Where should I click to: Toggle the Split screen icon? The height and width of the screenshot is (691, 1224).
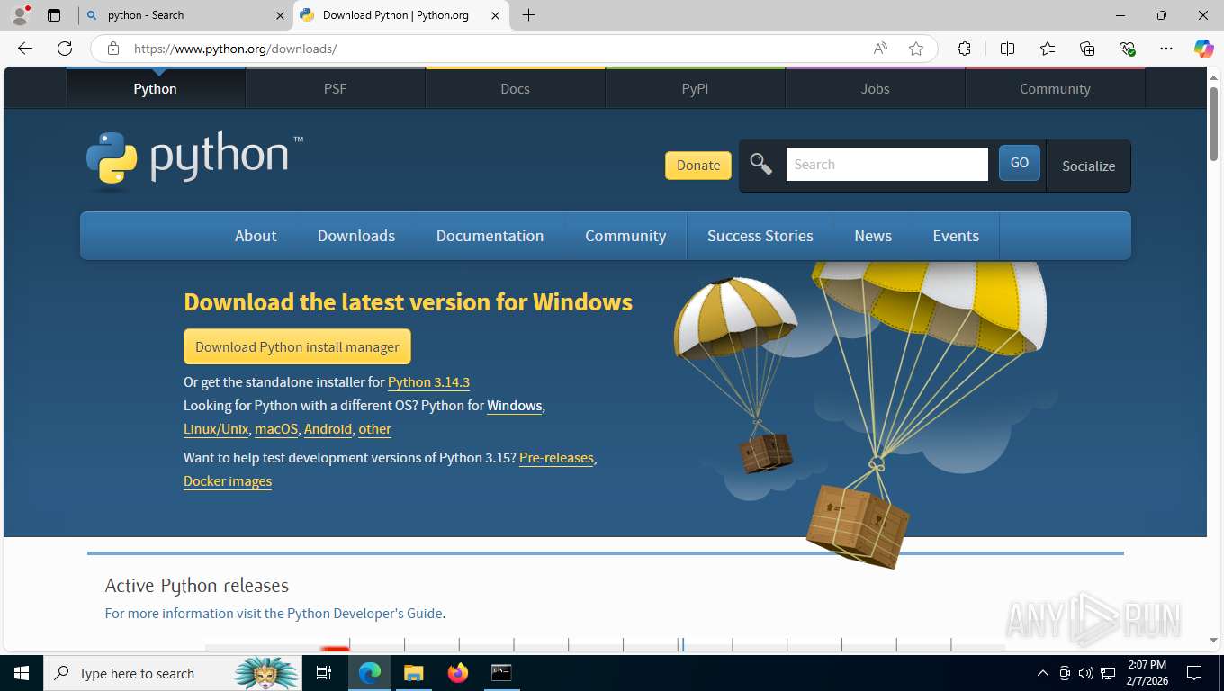(1007, 49)
